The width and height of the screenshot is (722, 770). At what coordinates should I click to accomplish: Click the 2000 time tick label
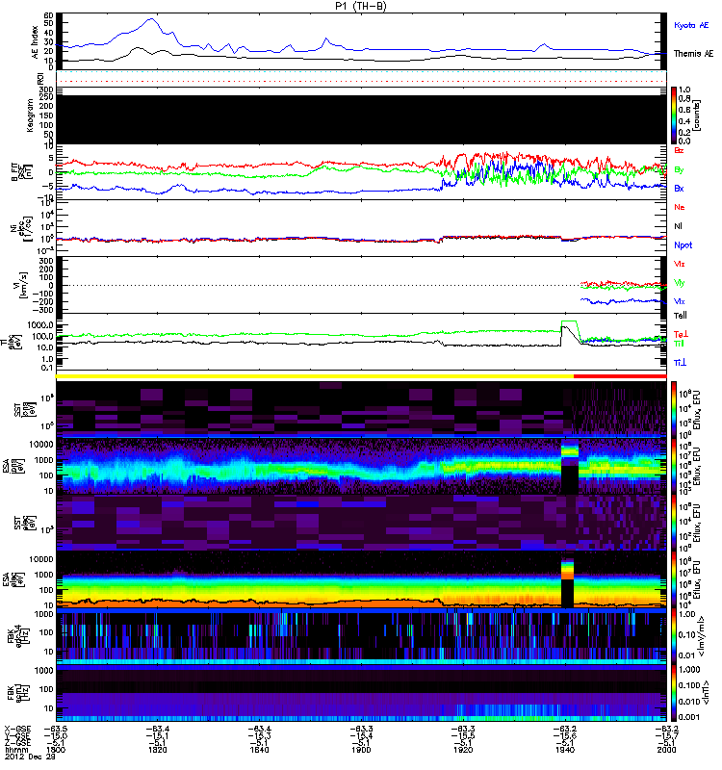point(666,750)
